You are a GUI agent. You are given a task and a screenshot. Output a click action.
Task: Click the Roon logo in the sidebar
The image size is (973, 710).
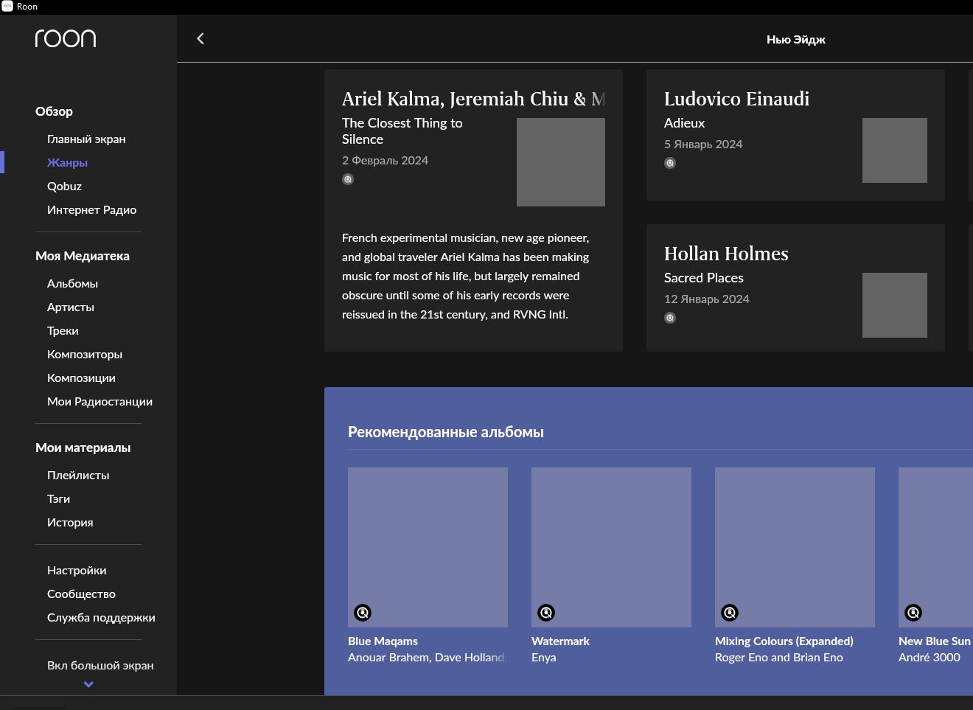[x=66, y=38]
